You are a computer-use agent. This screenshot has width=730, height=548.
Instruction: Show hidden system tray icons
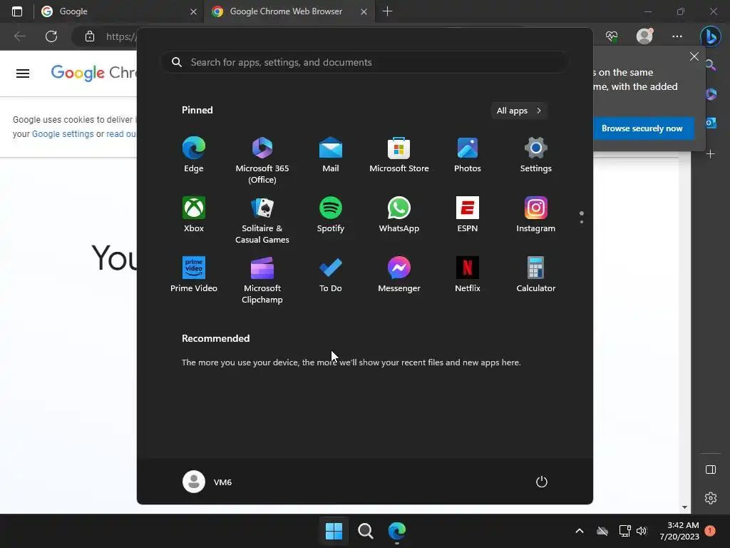tap(579, 531)
